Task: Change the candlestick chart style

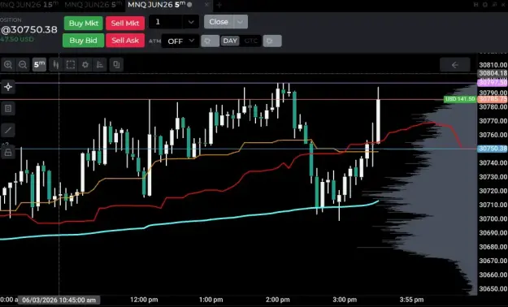Action: (x=56, y=65)
